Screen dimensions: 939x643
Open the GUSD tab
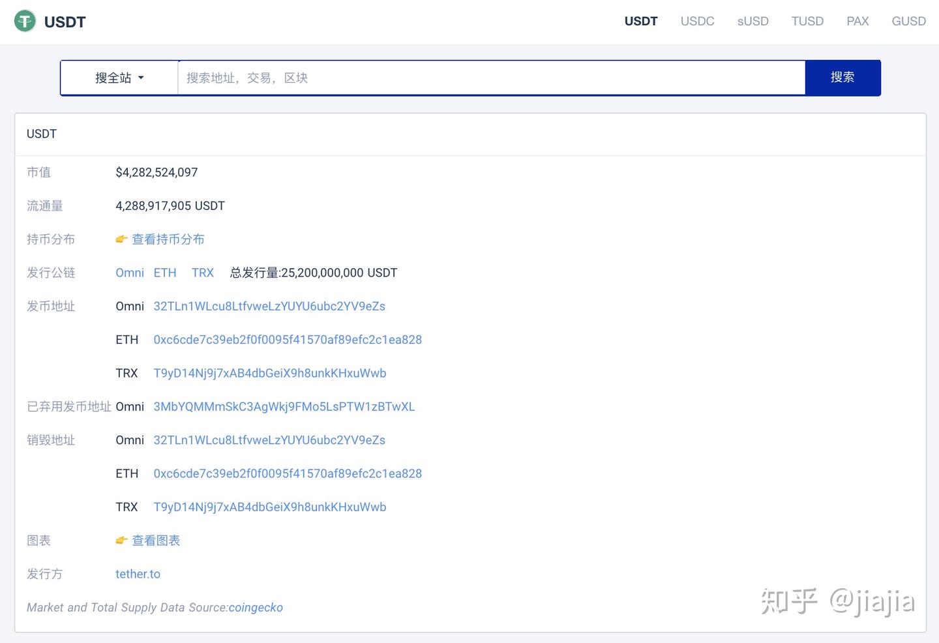tap(909, 22)
